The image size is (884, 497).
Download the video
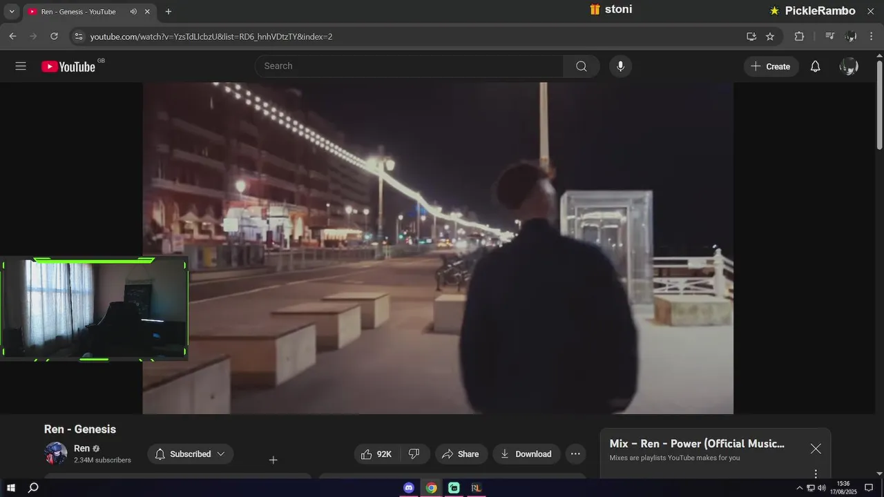click(526, 454)
